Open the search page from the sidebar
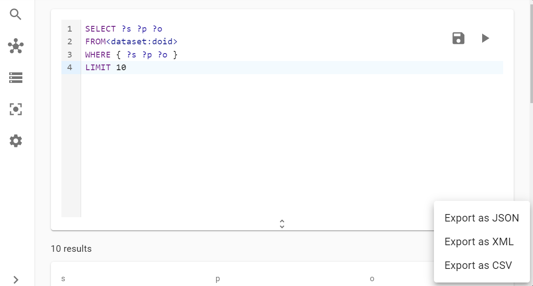Viewport: 533px width, 286px height. click(x=15, y=14)
